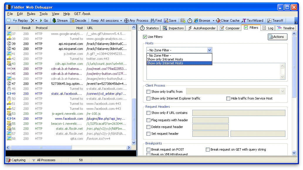Check Hide traffic from Service Host

[x=228, y=99]
